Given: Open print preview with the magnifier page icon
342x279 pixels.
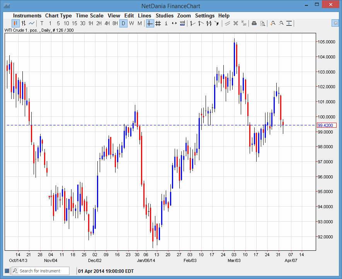Looking at the screenshot, I should pyautogui.click(x=262, y=23).
